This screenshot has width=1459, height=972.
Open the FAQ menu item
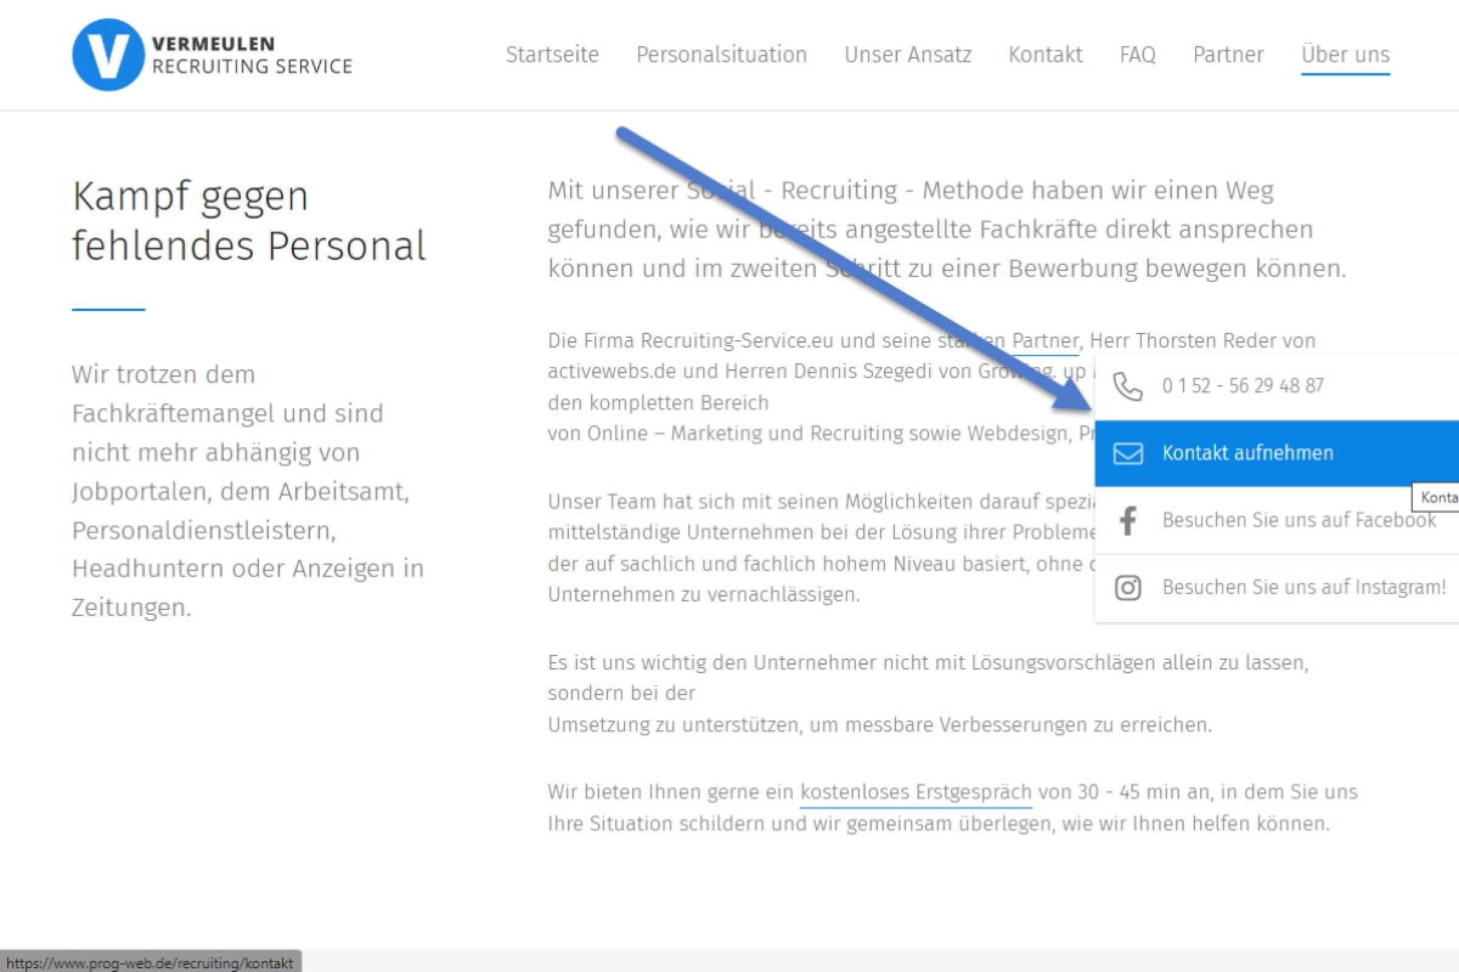(1137, 55)
